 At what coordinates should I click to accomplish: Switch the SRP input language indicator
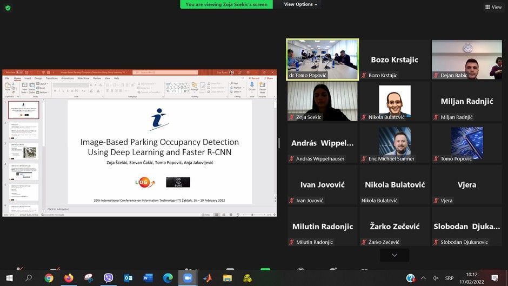449,278
